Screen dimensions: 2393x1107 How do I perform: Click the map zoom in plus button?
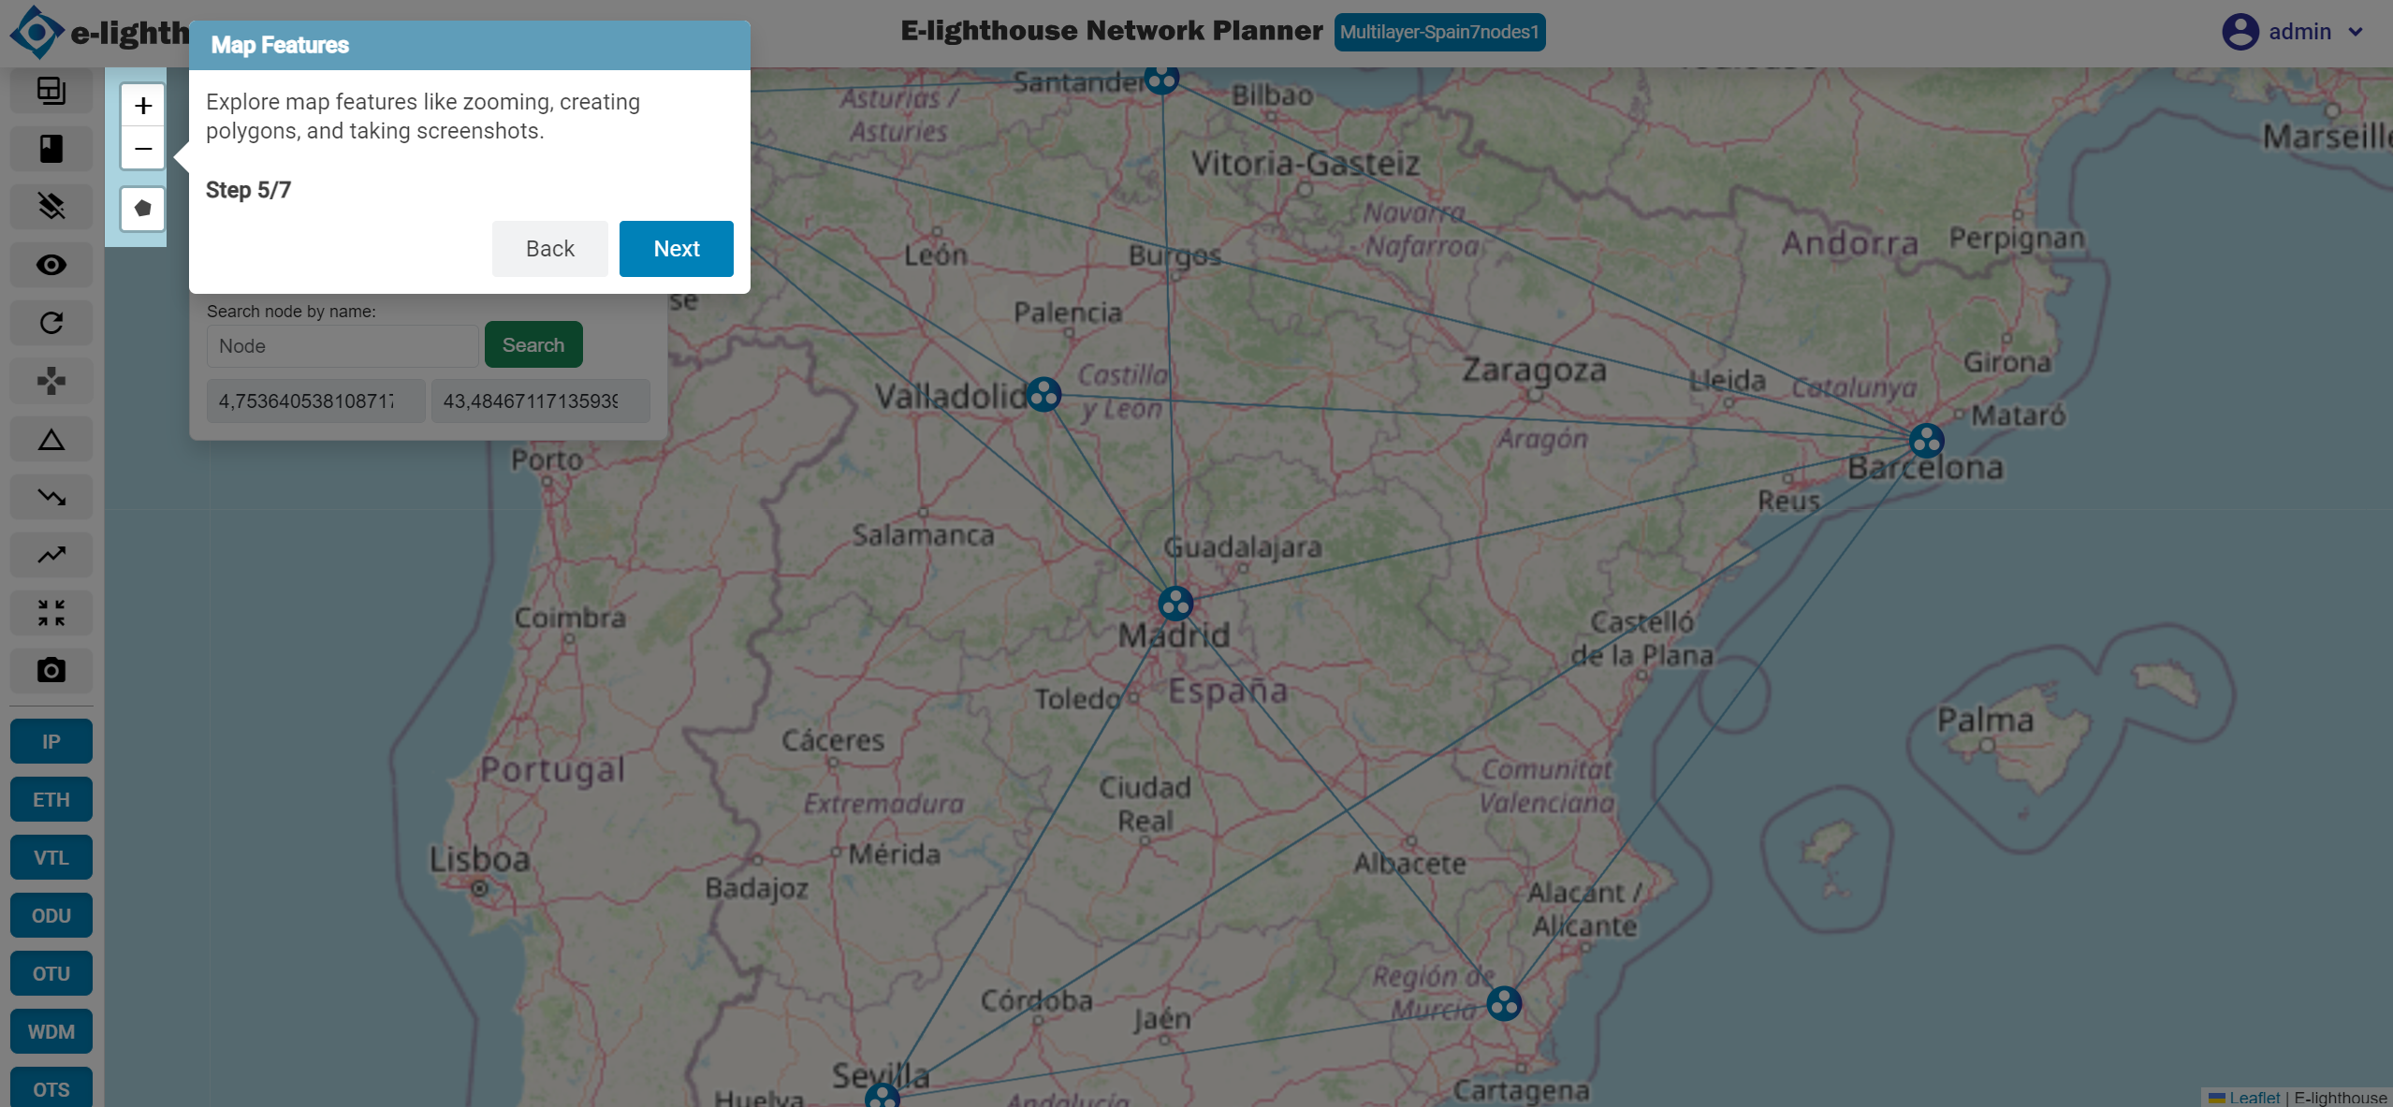143,106
